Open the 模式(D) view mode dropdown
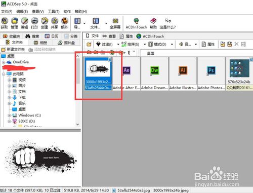 [x=172, y=45]
